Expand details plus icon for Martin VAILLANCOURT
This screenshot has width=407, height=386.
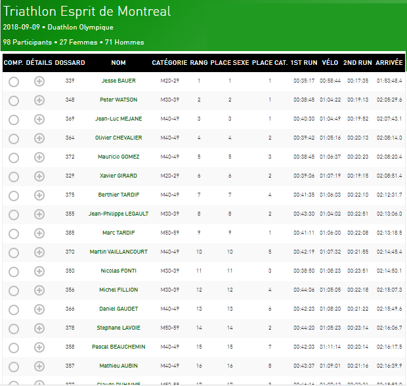tap(39, 252)
